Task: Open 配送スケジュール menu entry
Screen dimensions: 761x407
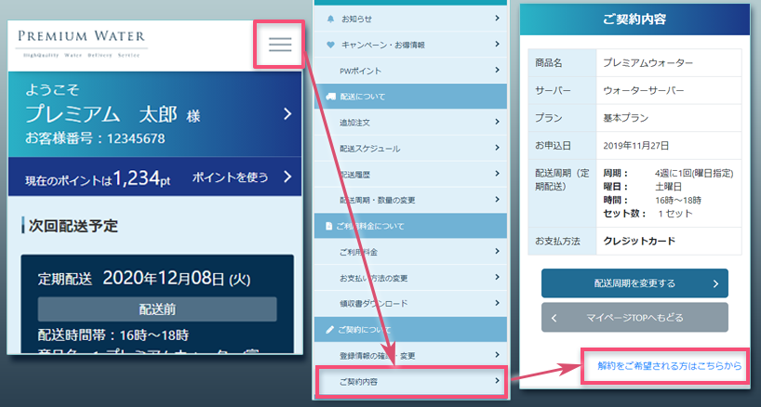Action: (410, 149)
